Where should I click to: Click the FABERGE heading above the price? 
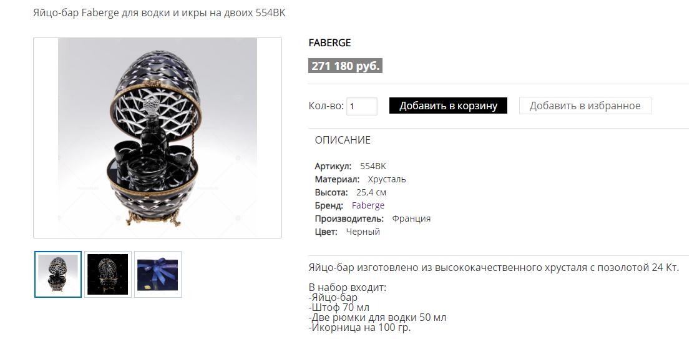coord(329,43)
